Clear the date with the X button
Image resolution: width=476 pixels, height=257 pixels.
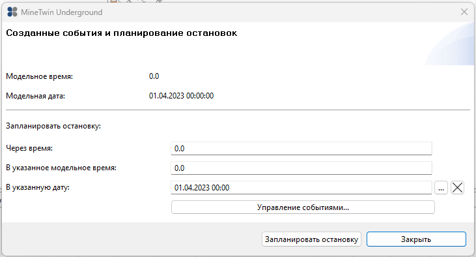click(457, 188)
